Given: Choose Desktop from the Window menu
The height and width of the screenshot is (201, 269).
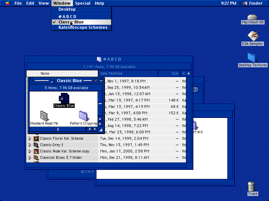Looking at the screenshot, I should pyautogui.click(x=81, y=9).
